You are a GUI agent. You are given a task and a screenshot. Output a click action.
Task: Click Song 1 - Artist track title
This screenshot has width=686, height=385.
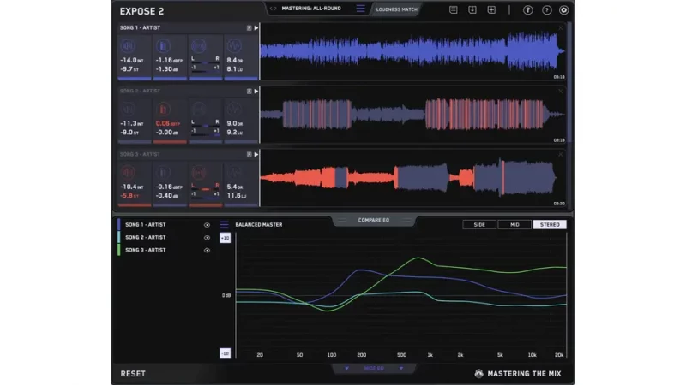coord(140,27)
